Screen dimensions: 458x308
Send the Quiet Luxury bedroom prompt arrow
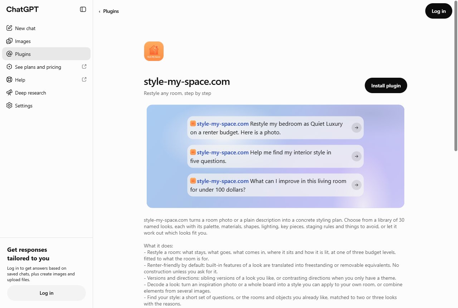356,128
